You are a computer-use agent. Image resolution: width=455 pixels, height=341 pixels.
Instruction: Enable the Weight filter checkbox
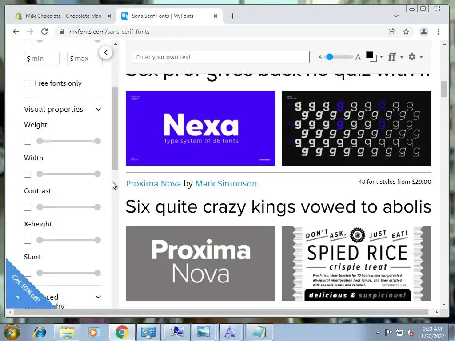pos(28,141)
